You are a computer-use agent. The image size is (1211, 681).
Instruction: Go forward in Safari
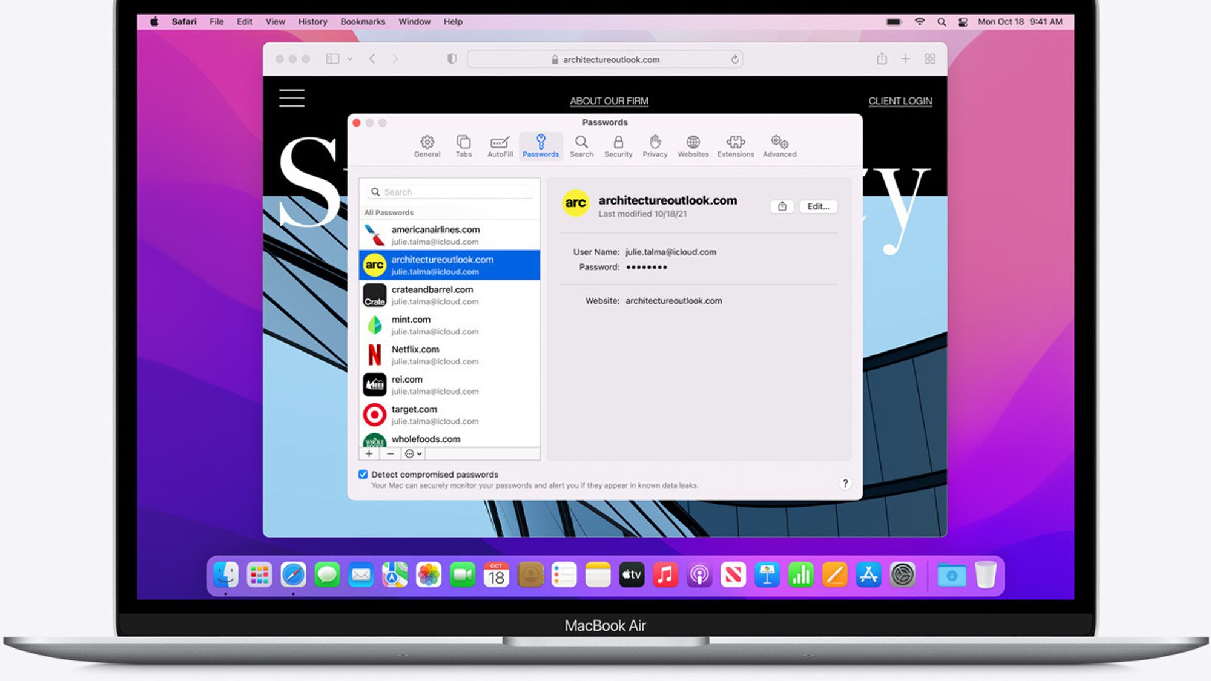click(395, 59)
